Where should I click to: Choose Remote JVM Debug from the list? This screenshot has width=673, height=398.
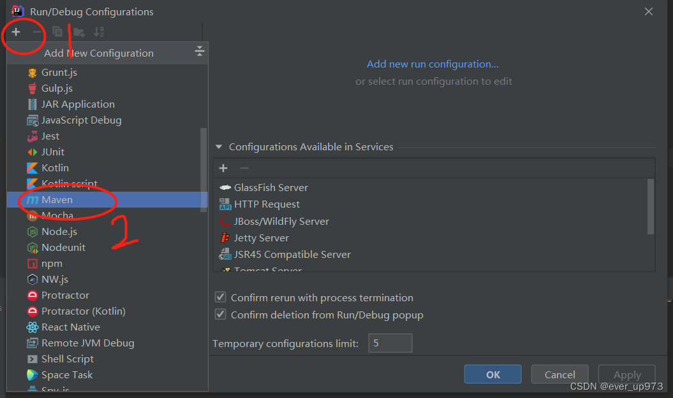107,343
